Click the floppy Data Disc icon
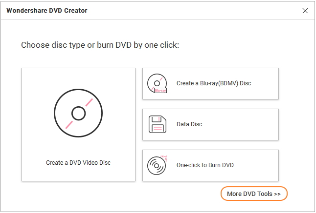Viewport: 316px width, 213px height. (x=158, y=124)
